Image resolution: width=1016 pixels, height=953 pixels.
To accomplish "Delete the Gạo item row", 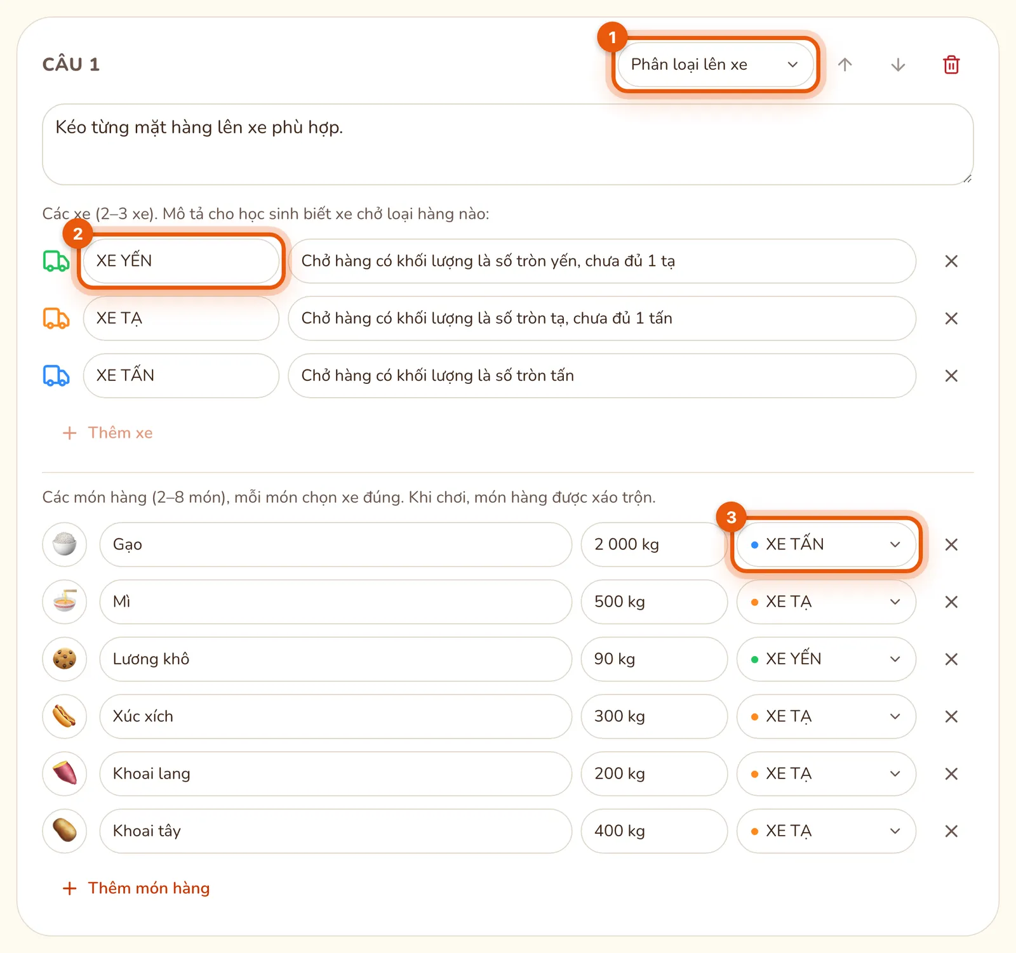I will (951, 544).
